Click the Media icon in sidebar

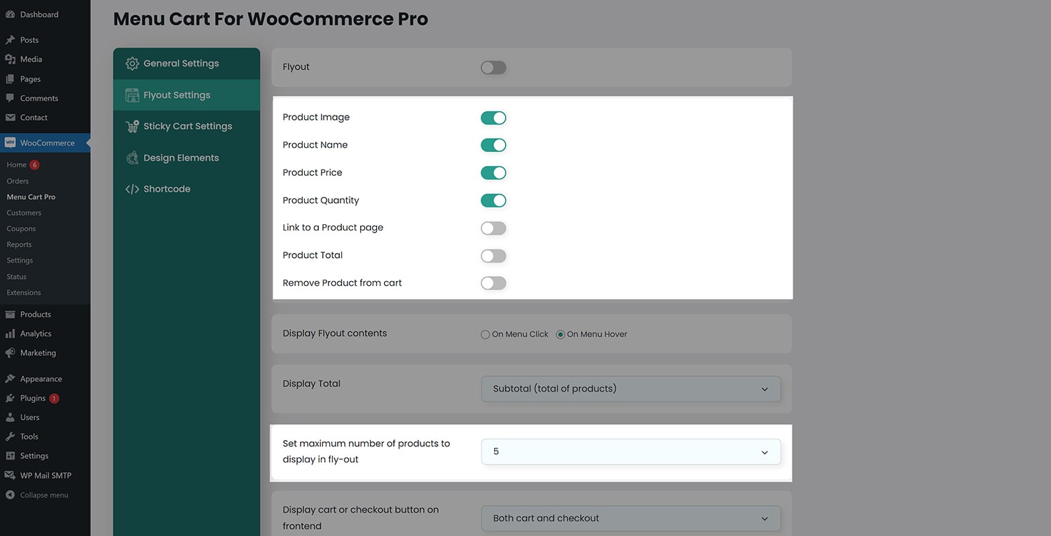[10, 60]
